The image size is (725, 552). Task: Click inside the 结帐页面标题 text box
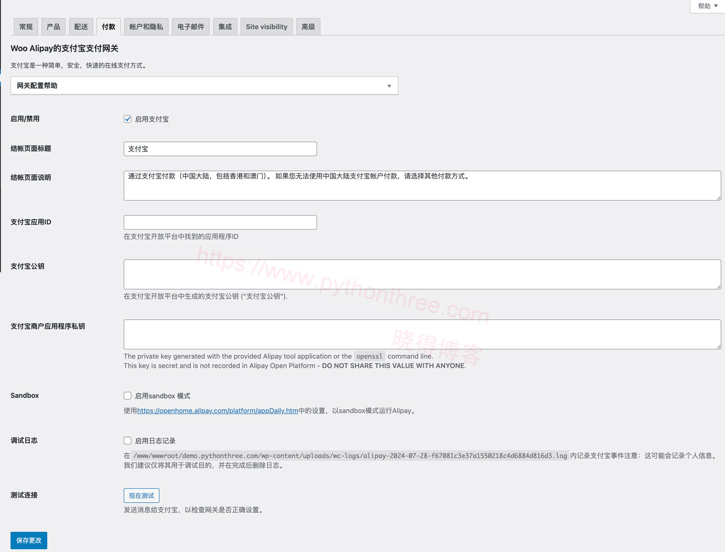pos(220,149)
